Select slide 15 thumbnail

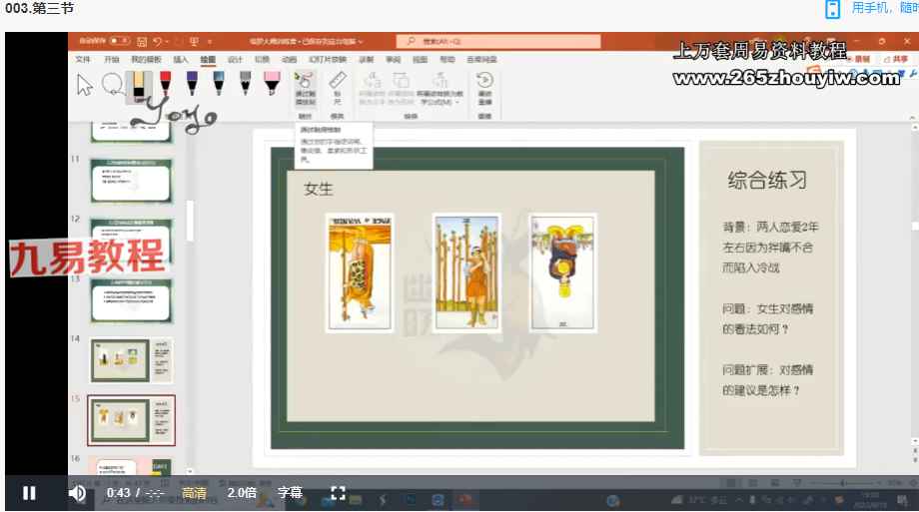pyautogui.click(x=131, y=420)
